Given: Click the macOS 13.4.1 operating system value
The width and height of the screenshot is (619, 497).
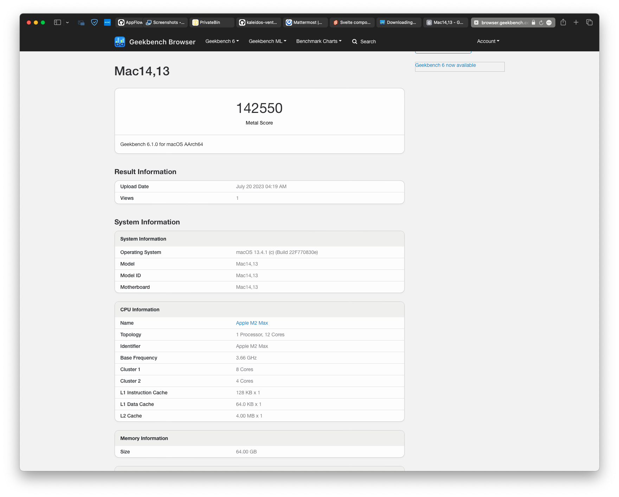Looking at the screenshot, I should 277,252.
